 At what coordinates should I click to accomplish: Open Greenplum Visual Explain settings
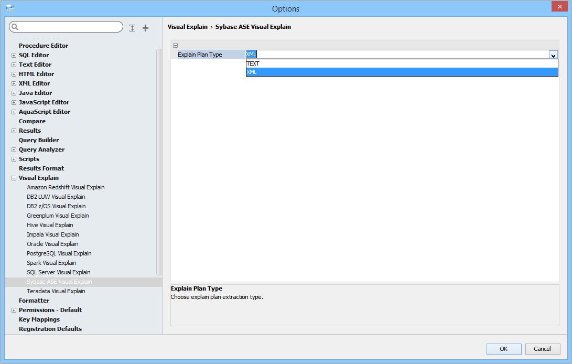58,216
